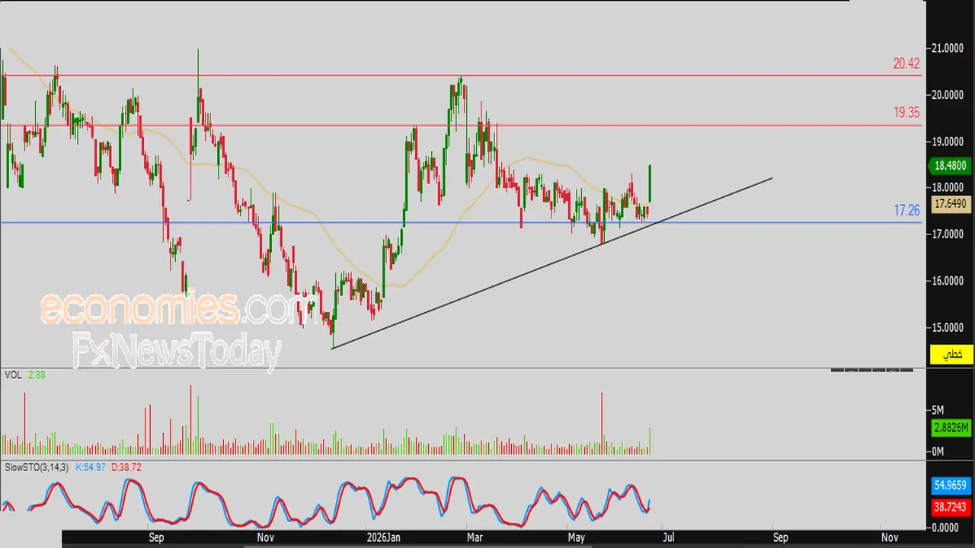This screenshot has width=975, height=548.
Task: Select the green 18.4800 last price tag
Action: tap(949, 166)
